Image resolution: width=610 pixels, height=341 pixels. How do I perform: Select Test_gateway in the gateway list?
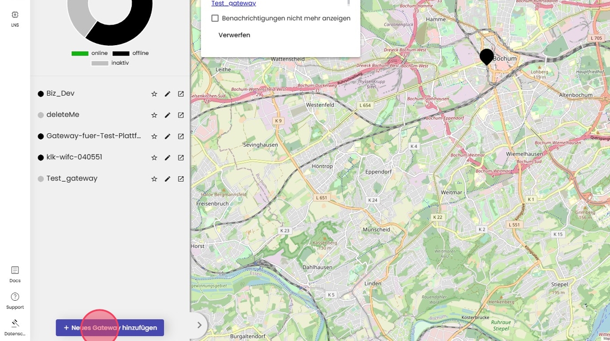(x=72, y=178)
